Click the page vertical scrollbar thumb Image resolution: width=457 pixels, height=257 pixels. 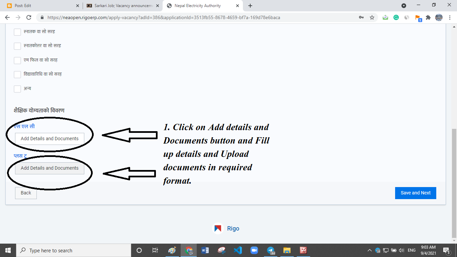(454, 183)
